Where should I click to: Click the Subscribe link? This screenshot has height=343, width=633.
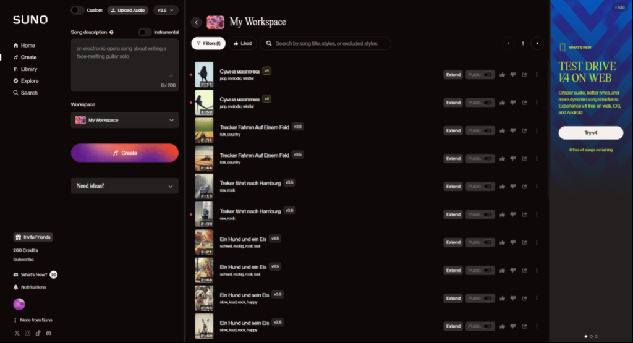(23, 260)
